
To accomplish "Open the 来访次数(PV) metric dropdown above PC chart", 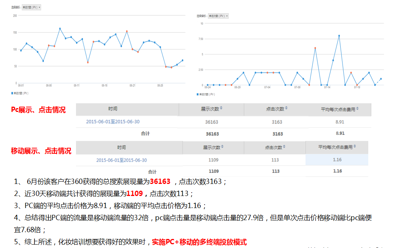I will (x=31, y=6).
